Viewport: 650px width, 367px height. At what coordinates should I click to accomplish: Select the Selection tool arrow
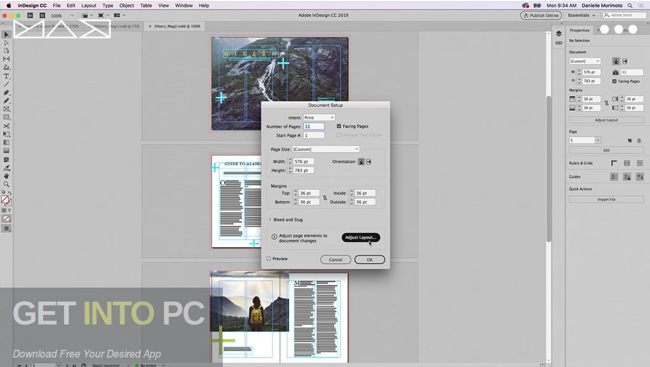pos(6,34)
